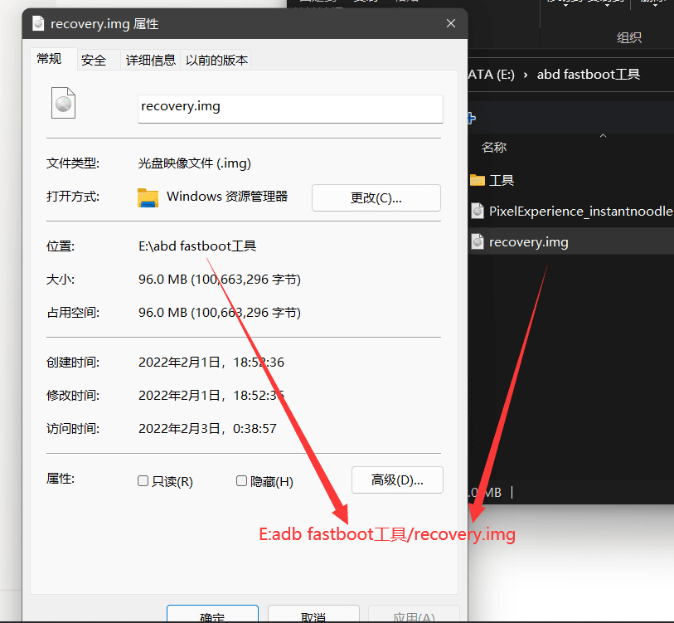The height and width of the screenshot is (623, 674).
Task: Enable the 只读(R) read-only checkbox
Action: (143, 481)
